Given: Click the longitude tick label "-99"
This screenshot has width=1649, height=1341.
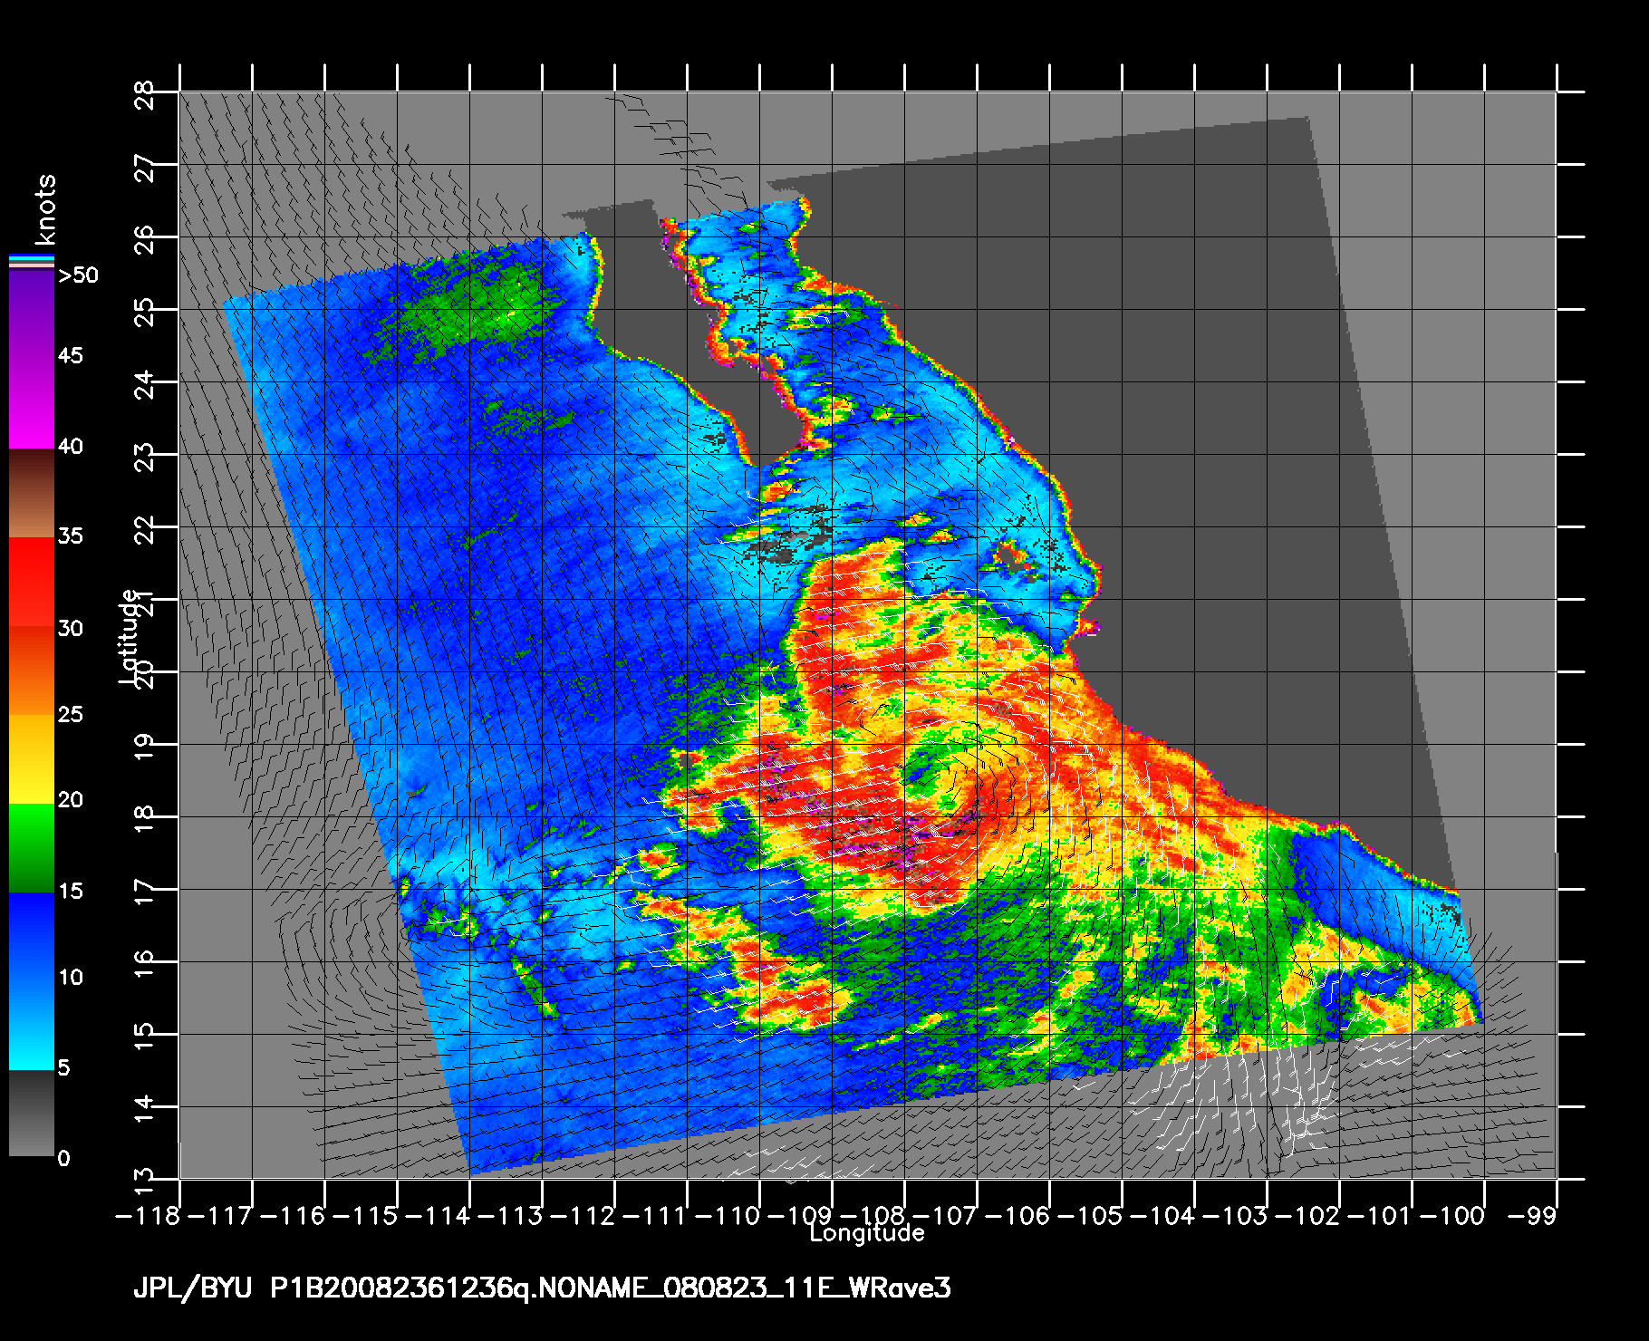Looking at the screenshot, I should coord(1531,1215).
